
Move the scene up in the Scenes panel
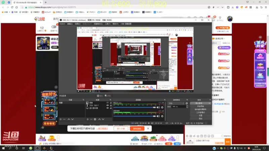coord(69,119)
